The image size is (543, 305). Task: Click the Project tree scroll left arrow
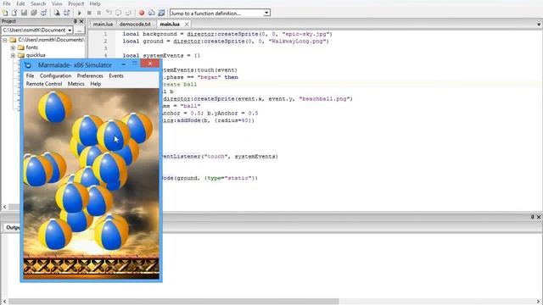coord(4,207)
